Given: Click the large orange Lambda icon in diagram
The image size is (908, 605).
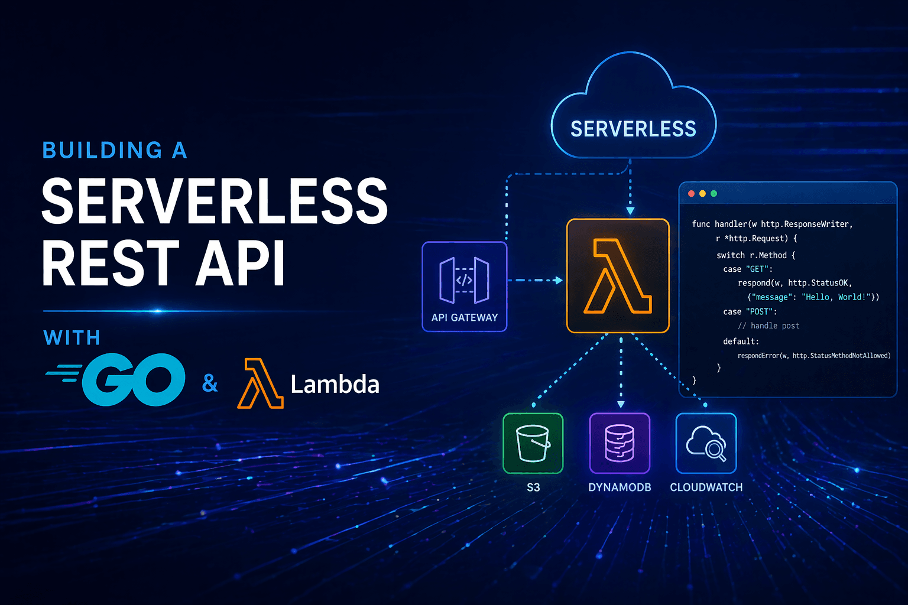Looking at the screenshot, I should (x=618, y=276).
